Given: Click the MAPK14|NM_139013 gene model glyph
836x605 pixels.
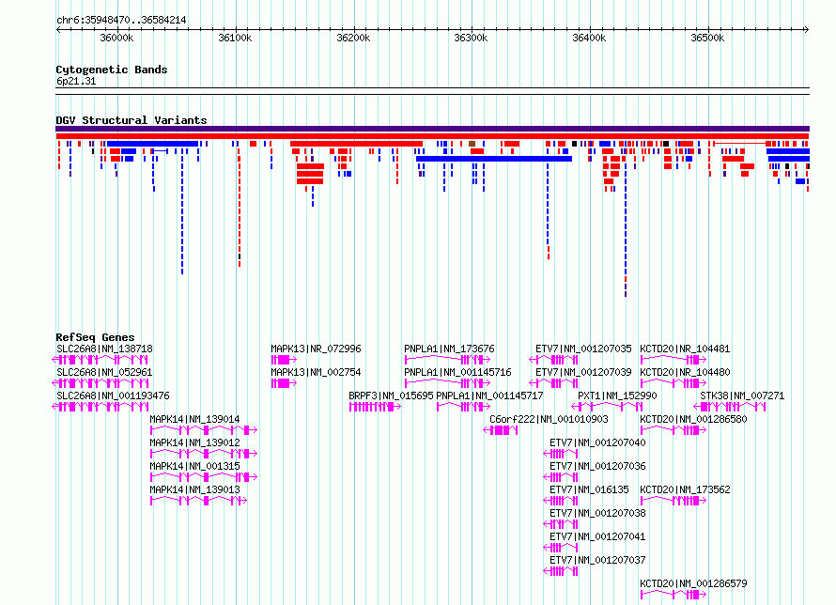Looking at the screenshot, I should [x=198, y=501].
